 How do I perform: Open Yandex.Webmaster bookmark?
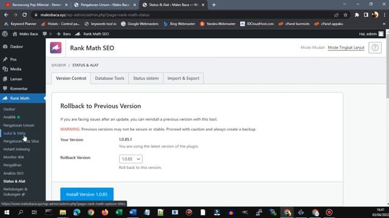coord(218,24)
